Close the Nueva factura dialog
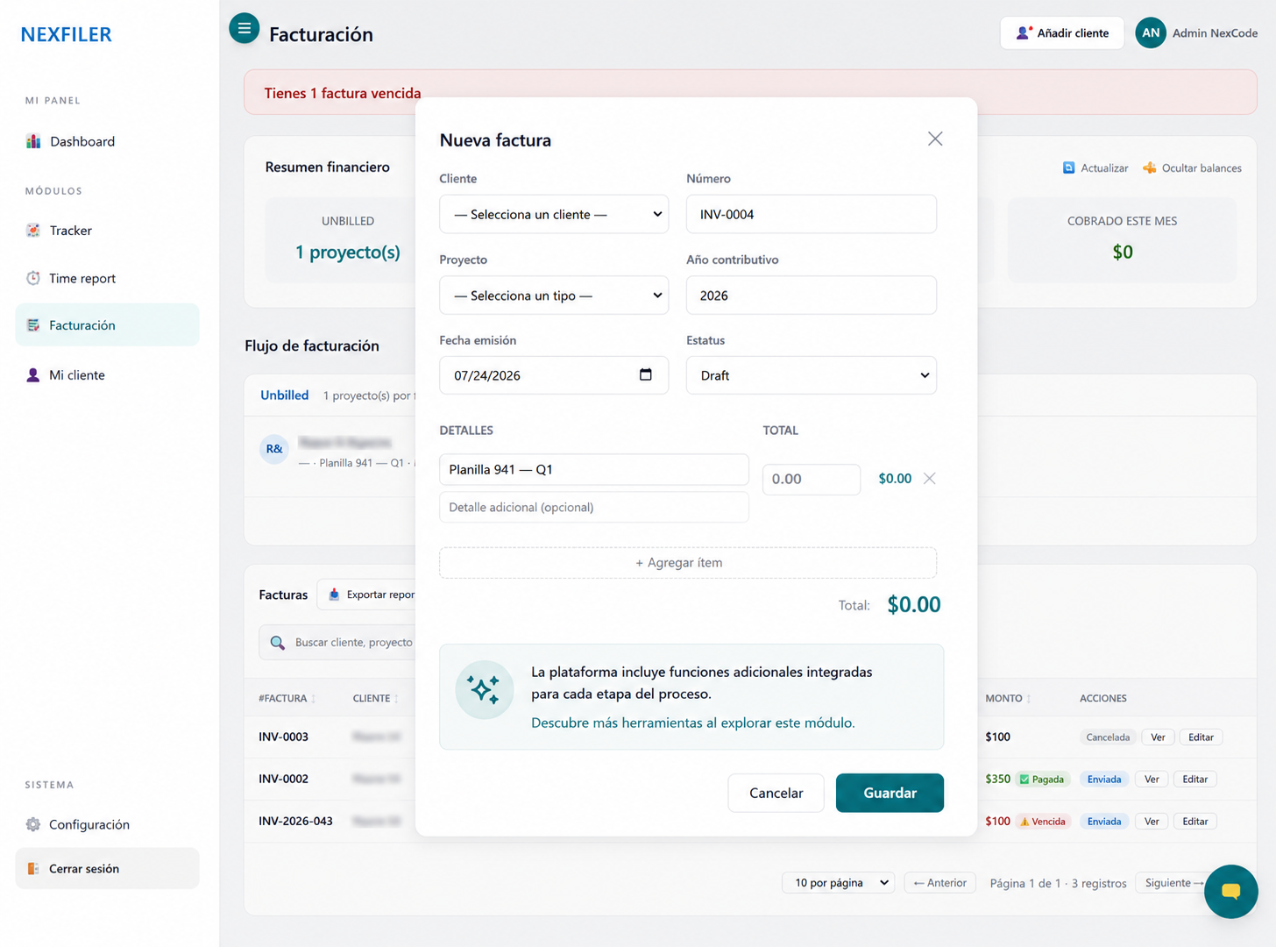 [935, 139]
